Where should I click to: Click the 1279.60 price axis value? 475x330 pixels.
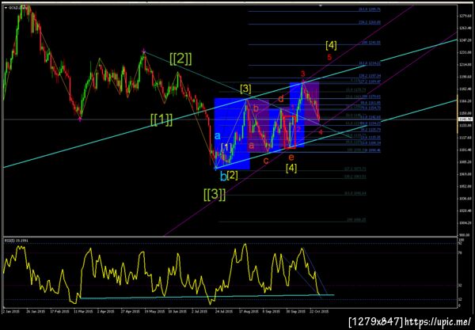tap(465, 16)
